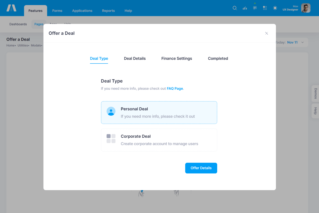Click the Personal Deal person icon
The image size is (319, 213).
tap(111, 111)
